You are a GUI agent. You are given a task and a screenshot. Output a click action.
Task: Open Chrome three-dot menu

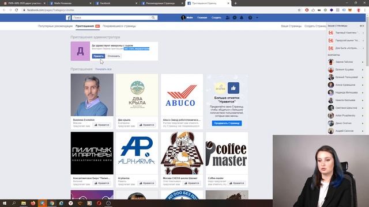(365, 10)
